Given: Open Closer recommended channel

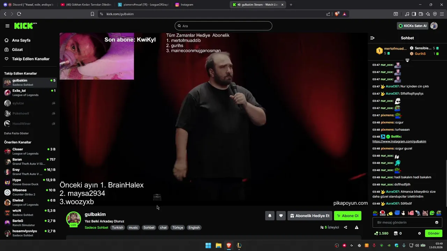Looking at the screenshot, I should pos(30,151).
